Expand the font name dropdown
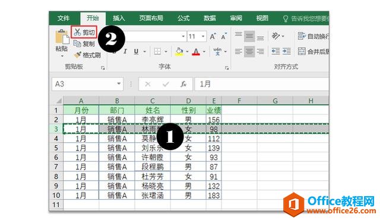380x221 pixels. 183,37
